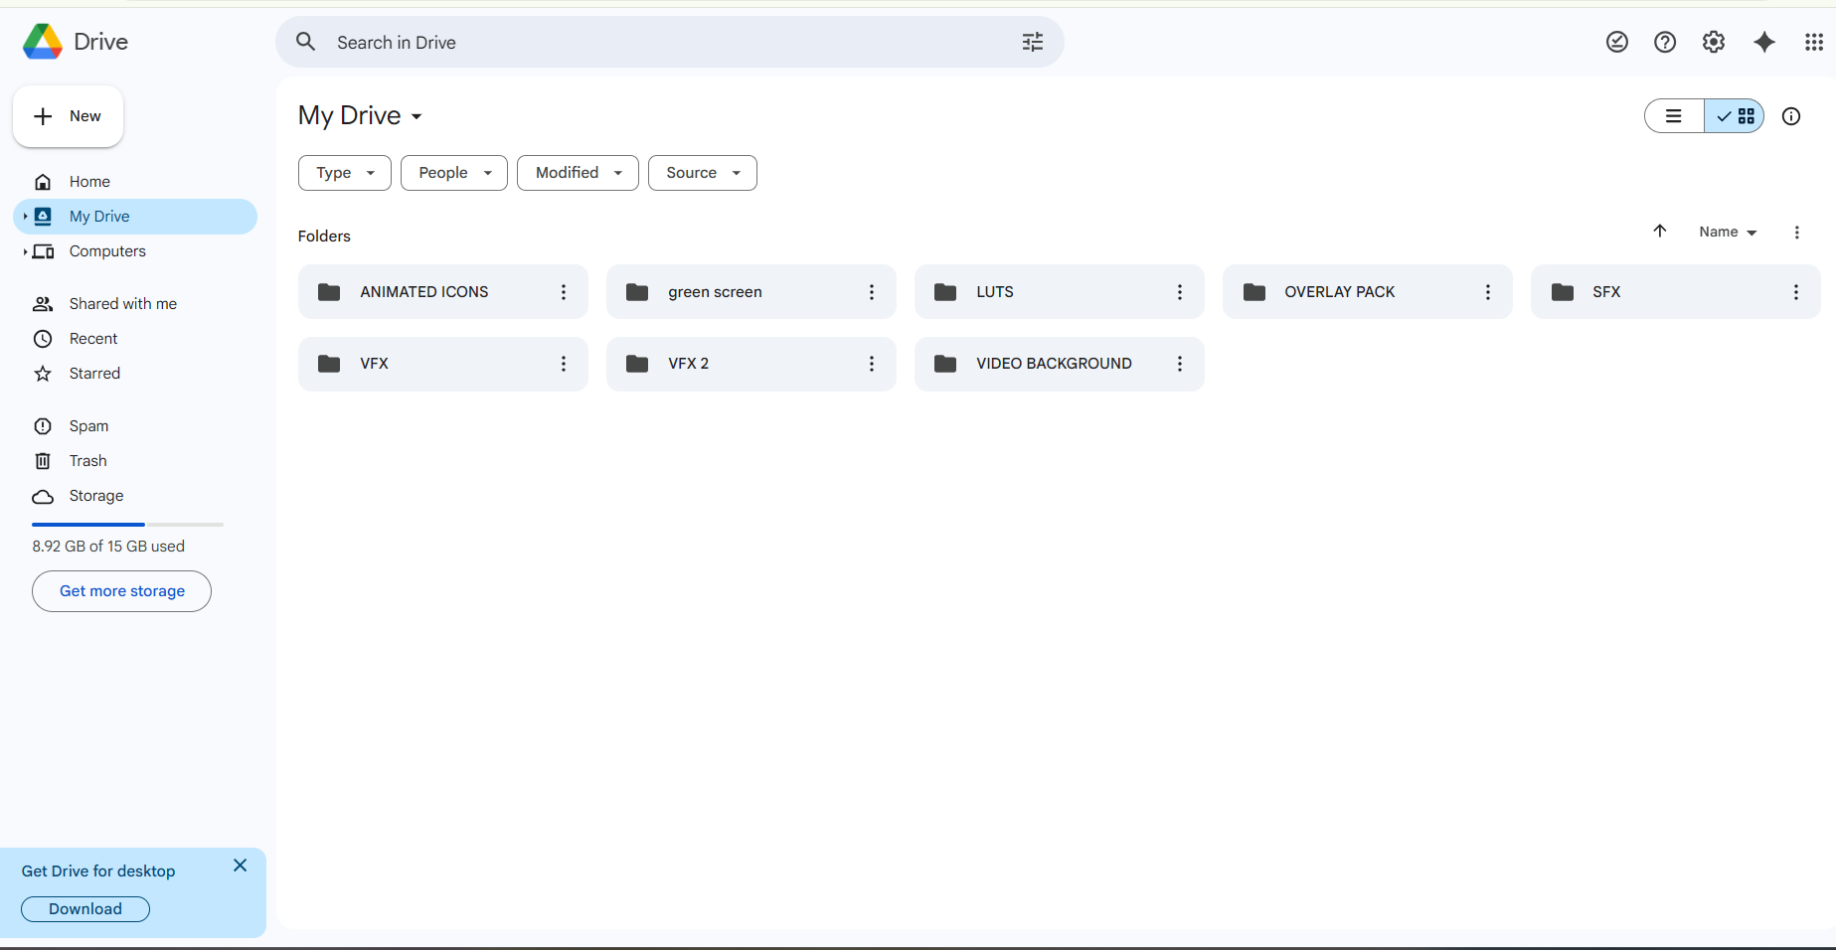Open Google apps grid launcher
This screenshot has width=1836, height=950.
pos(1813,42)
